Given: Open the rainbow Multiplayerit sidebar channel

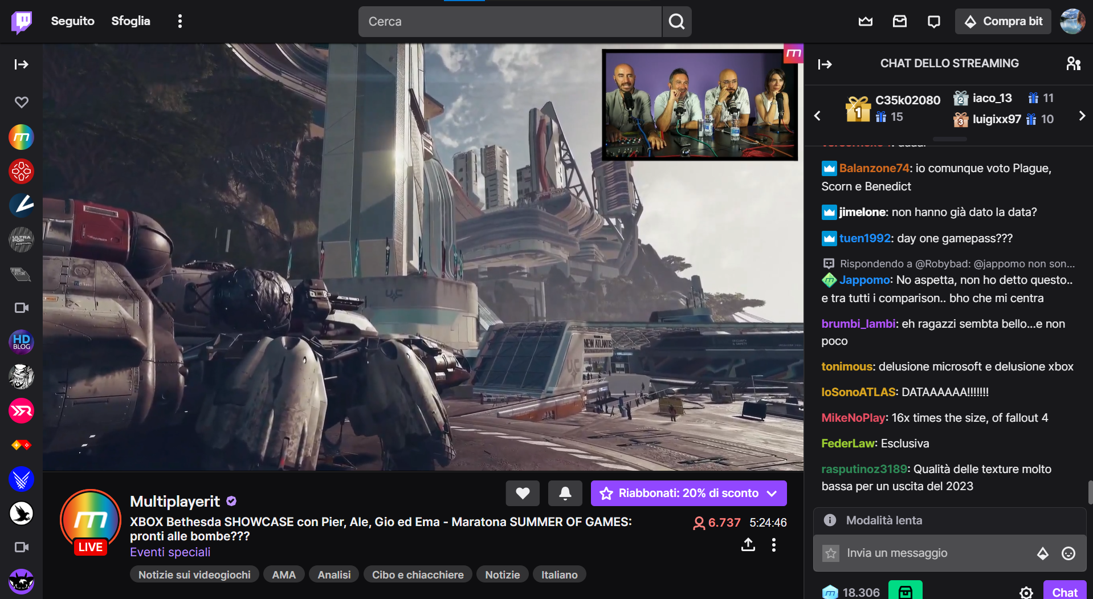Looking at the screenshot, I should pos(22,137).
